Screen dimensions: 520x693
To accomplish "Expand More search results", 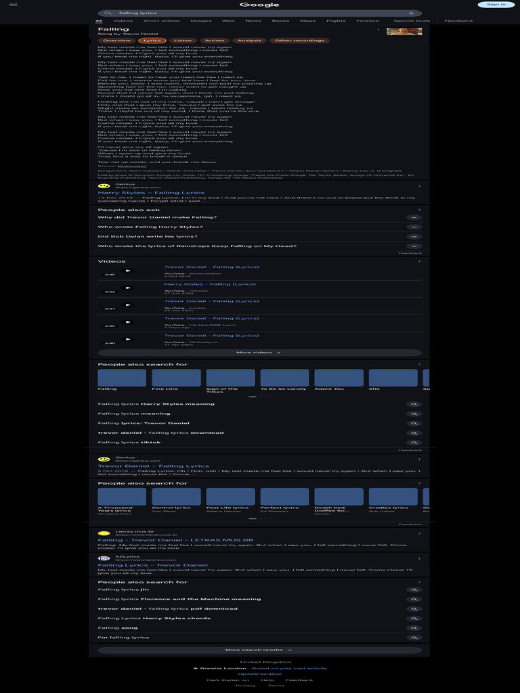I will point(259,650).
